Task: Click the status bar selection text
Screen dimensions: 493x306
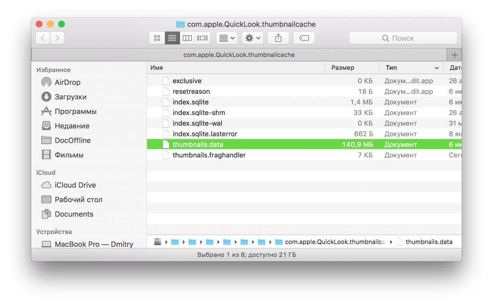Action: (246, 255)
